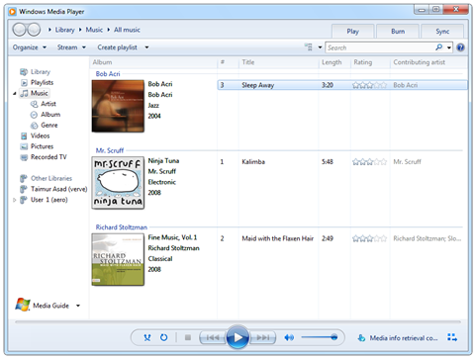Switch to Now Playing view
This screenshot has height=359, width=475.
point(452,337)
